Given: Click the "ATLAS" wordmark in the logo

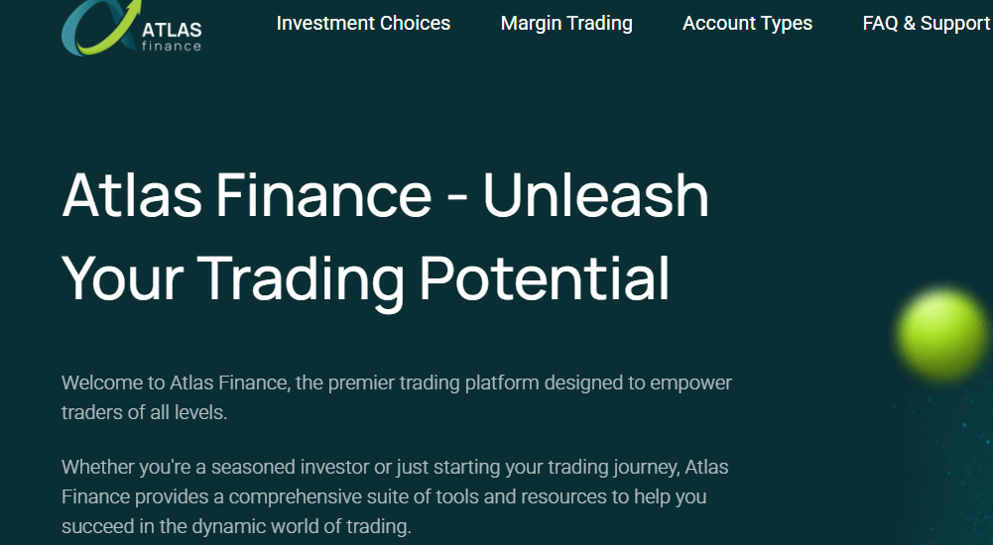Looking at the screenshot, I should (171, 28).
